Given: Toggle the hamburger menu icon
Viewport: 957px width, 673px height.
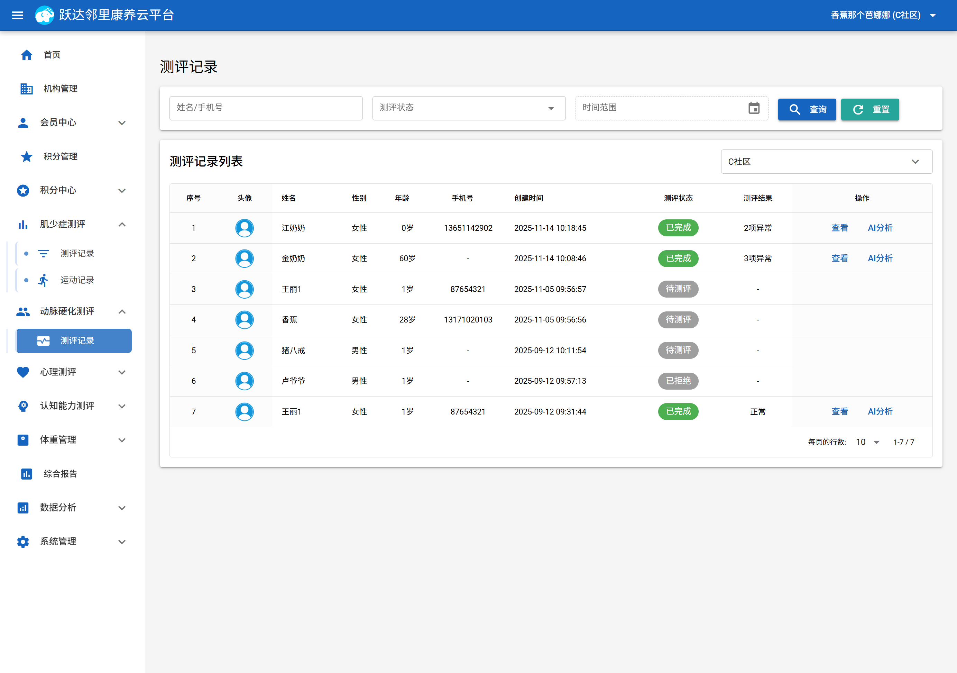Looking at the screenshot, I should (x=18, y=16).
